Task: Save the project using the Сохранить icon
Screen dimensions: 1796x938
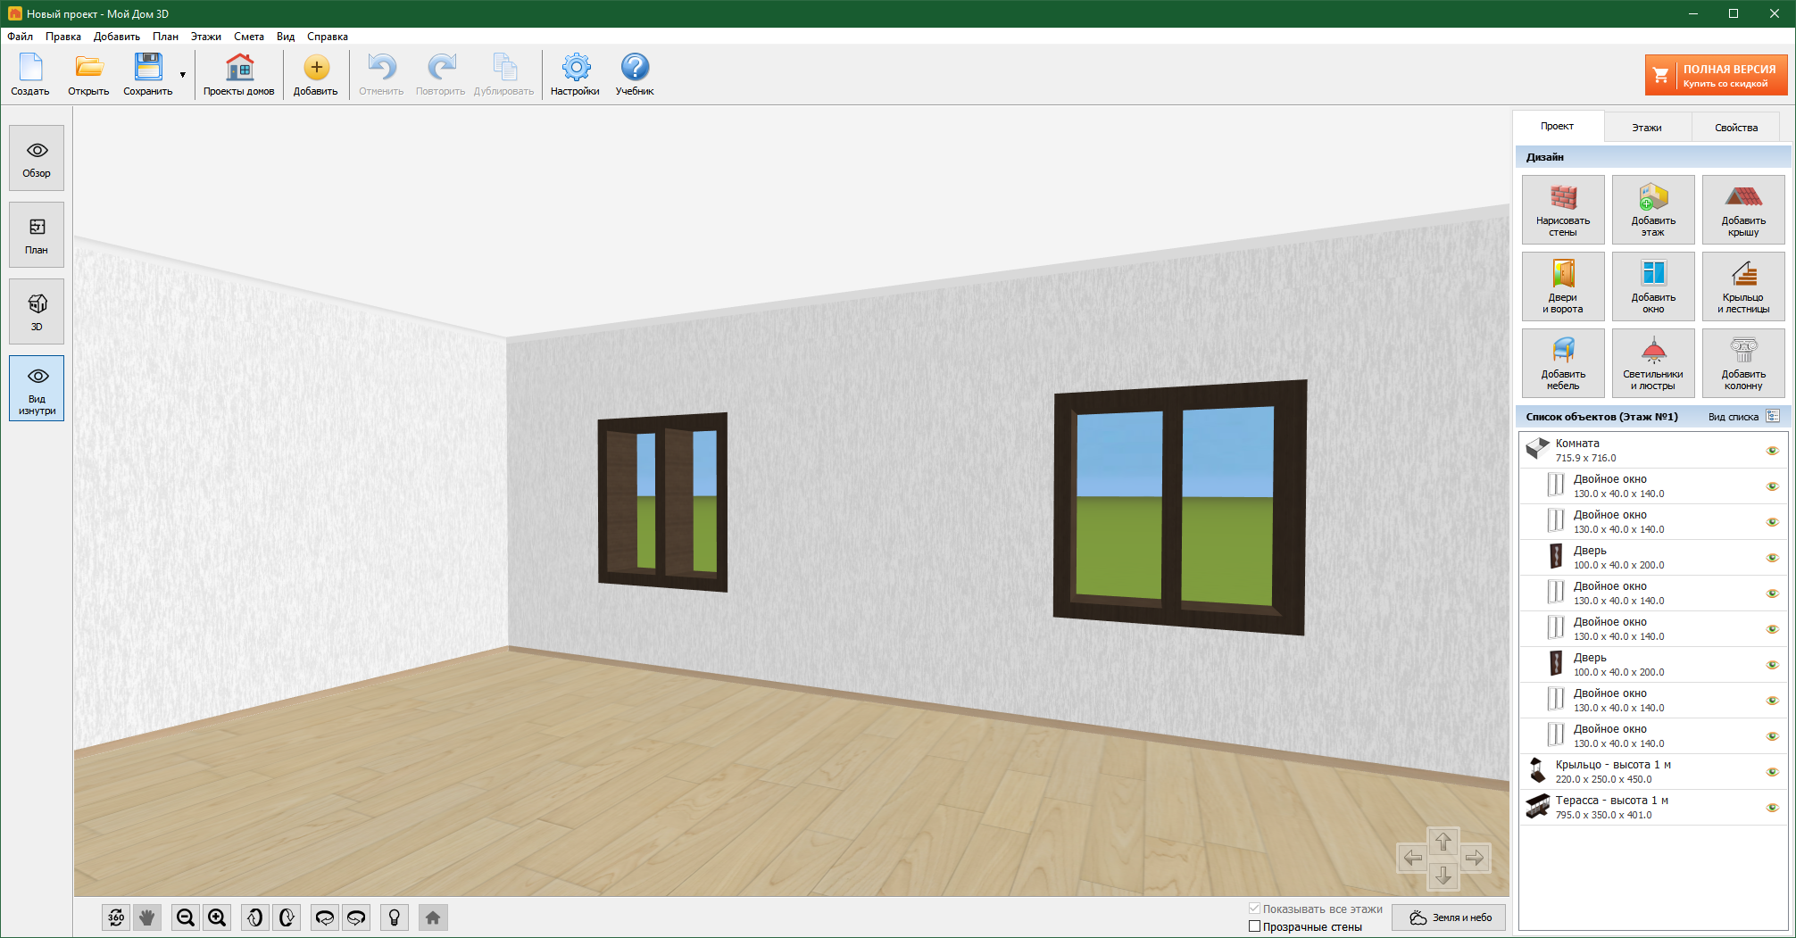Action: 148,74
